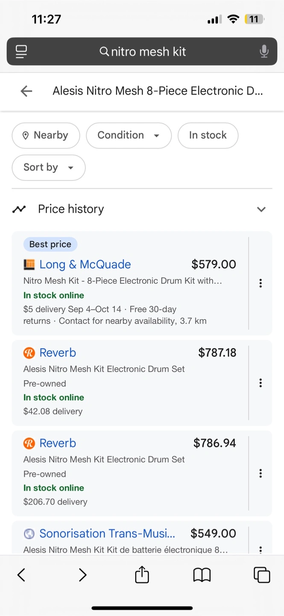Open the Long & McQuade store link
The image size is (284, 616).
coord(85,264)
